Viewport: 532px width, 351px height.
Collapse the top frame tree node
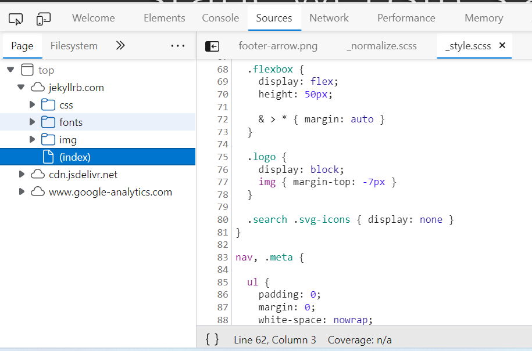tap(11, 70)
